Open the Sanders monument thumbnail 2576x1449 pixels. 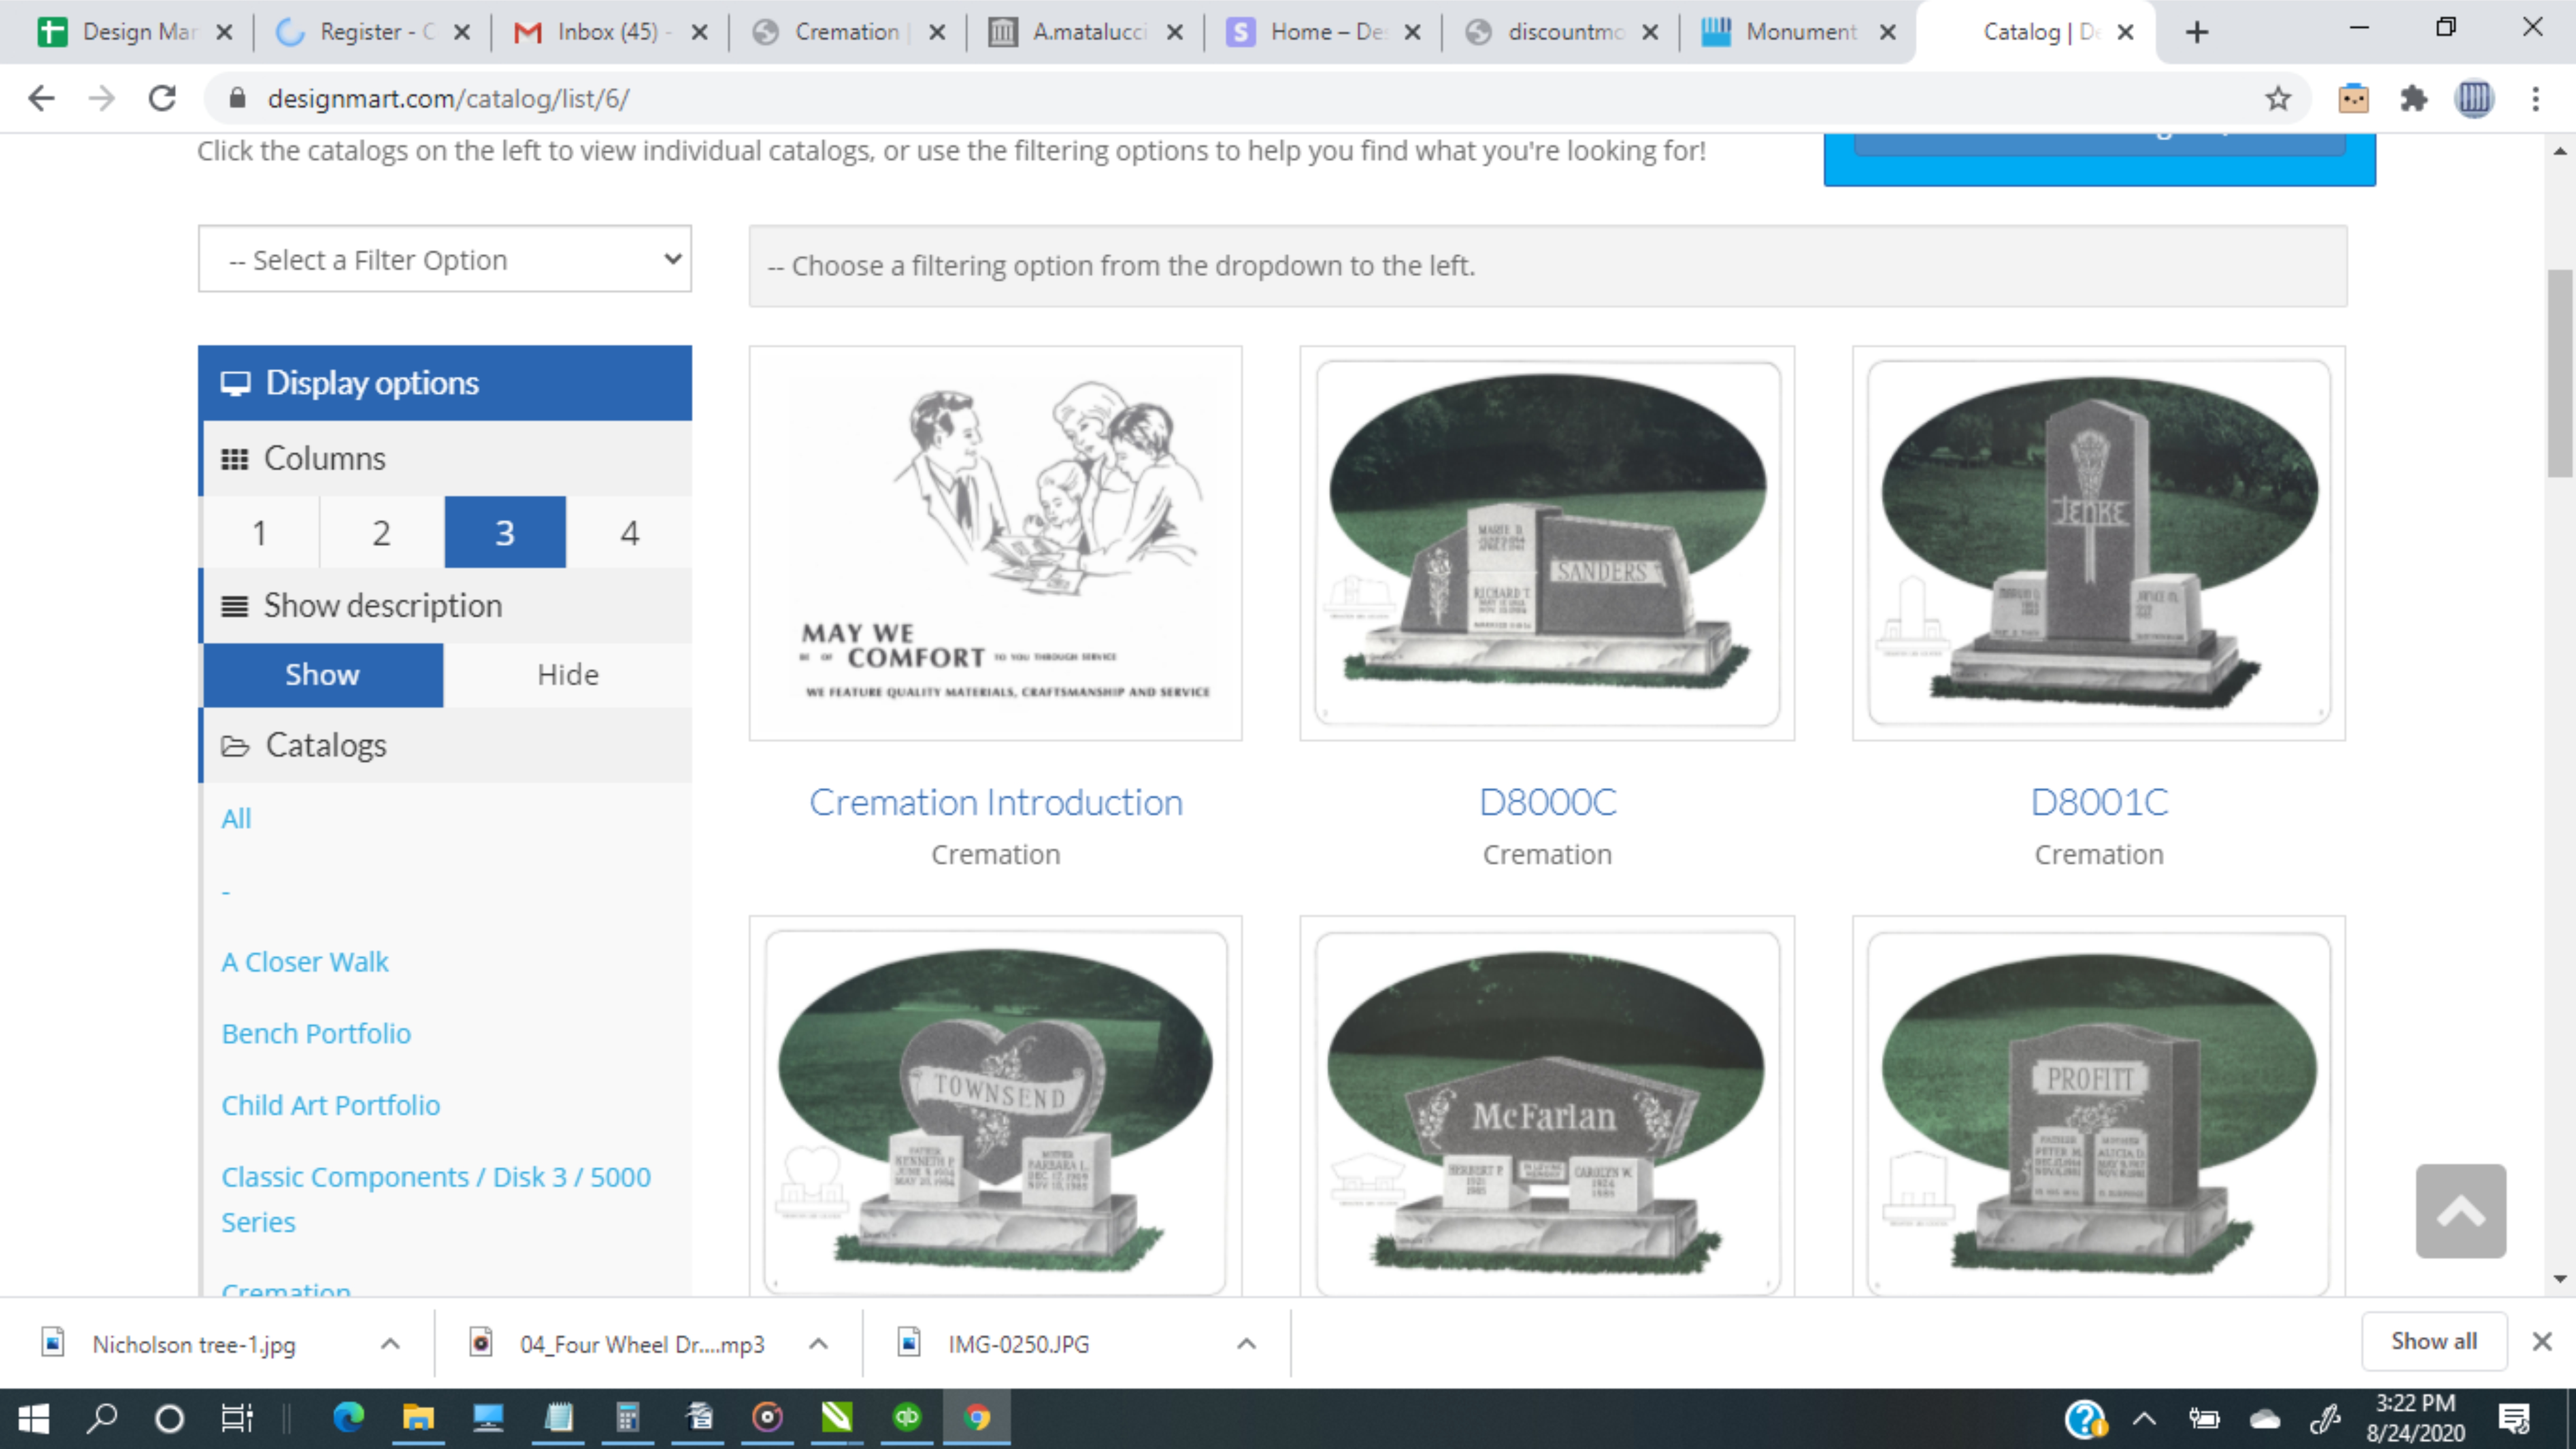coord(1547,543)
